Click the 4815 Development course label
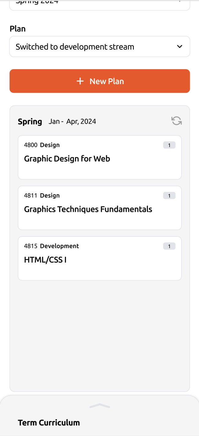The image size is (199, 436). coord(51,246)
